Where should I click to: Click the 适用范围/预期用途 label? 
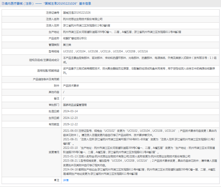tap(48, 71)
